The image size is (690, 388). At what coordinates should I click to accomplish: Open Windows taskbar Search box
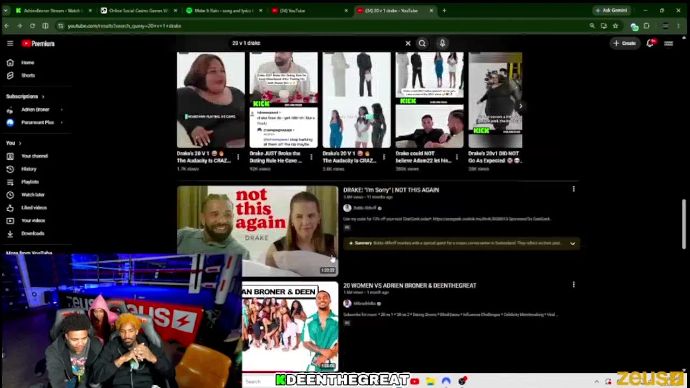253,382
